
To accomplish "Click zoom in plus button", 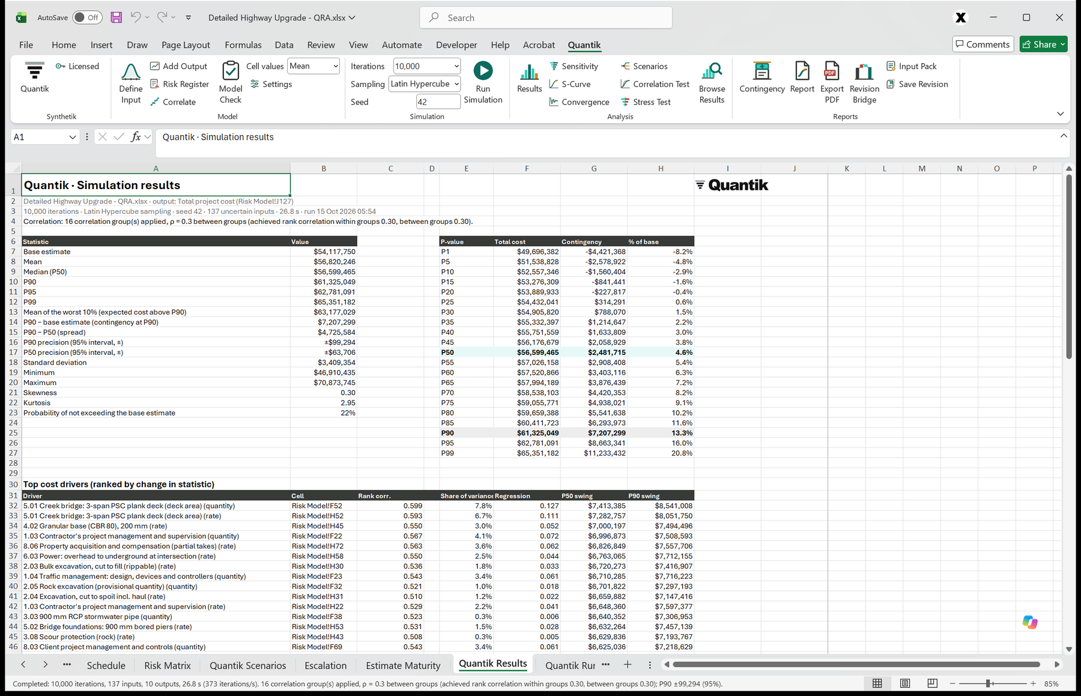I will click(1033, 683).
